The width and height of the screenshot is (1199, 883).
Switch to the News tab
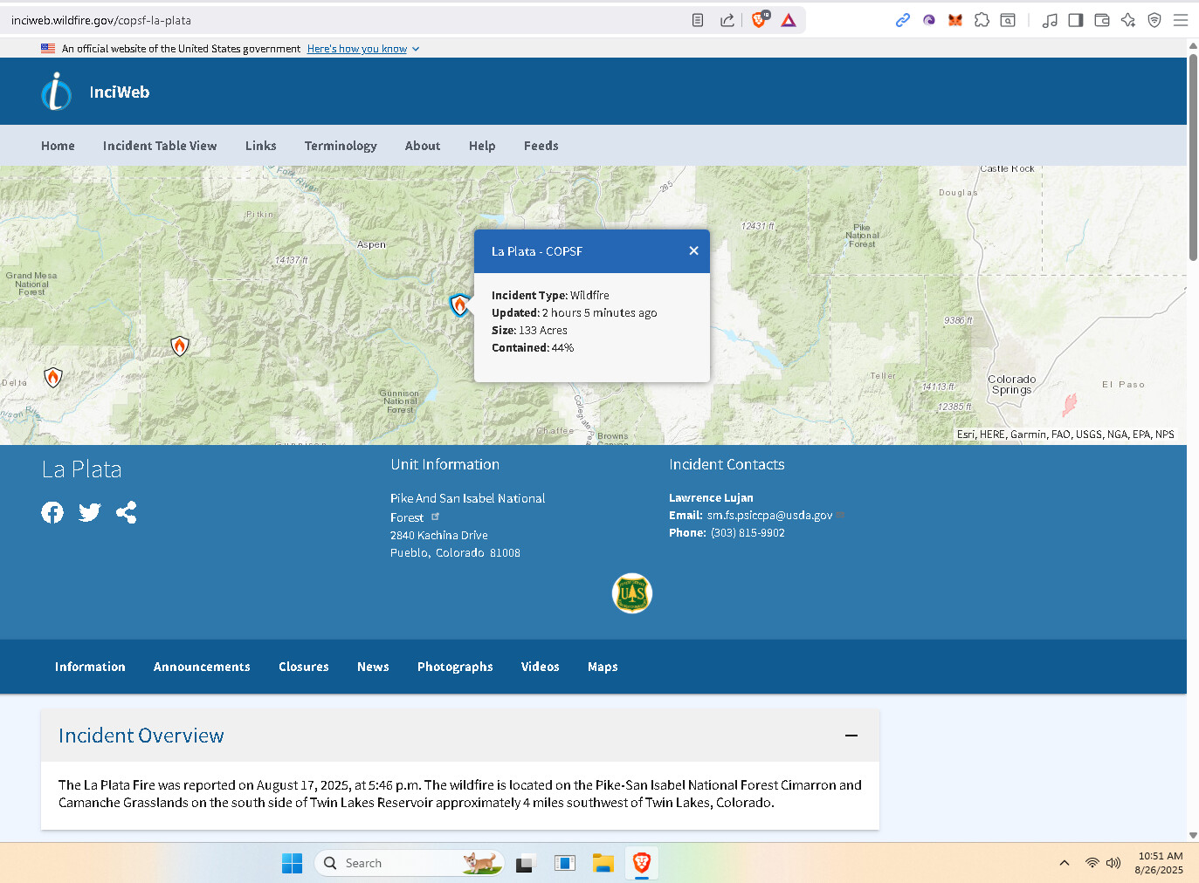point(373,667)
